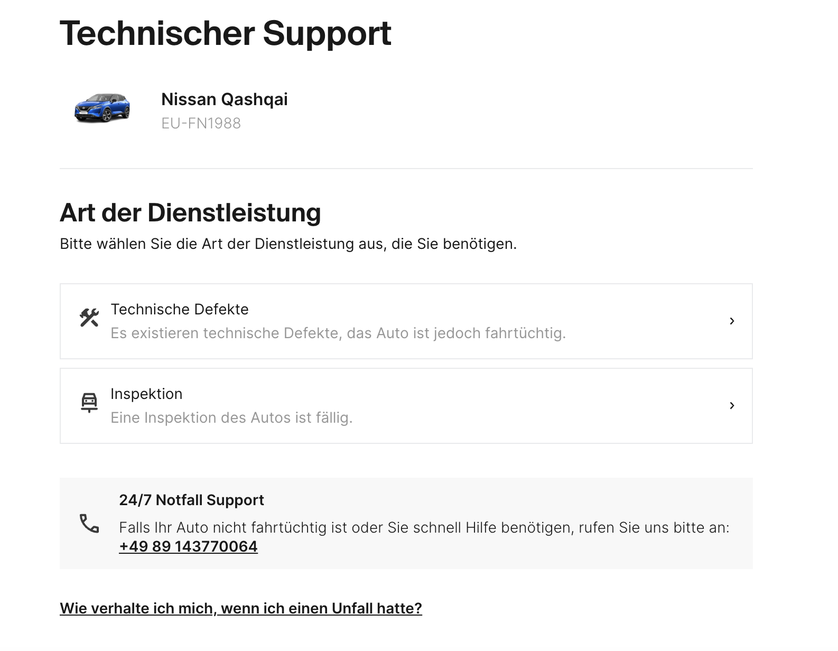The image size is (838, 651).
Task: Click the license plate EU-FN1988
Action: pos(201,123)
